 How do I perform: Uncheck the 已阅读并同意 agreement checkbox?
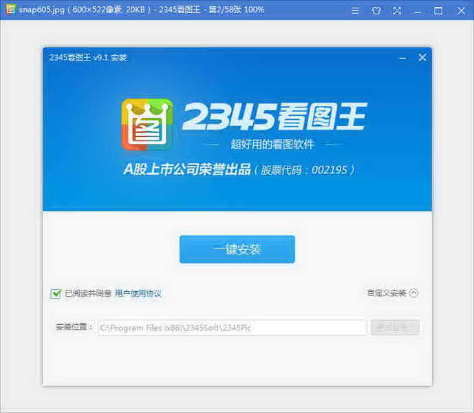[56, 293]
